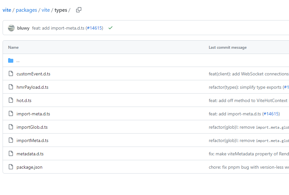Open the packages breadcrumb link
Image resolution: width=289 pixels, height=195 pixels.
tap(26, 10)
